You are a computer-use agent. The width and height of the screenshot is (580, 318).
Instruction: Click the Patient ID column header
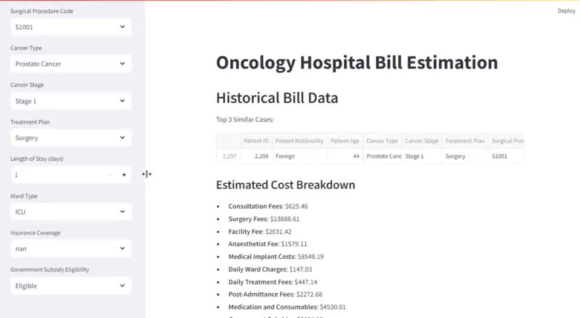(256, 141)
